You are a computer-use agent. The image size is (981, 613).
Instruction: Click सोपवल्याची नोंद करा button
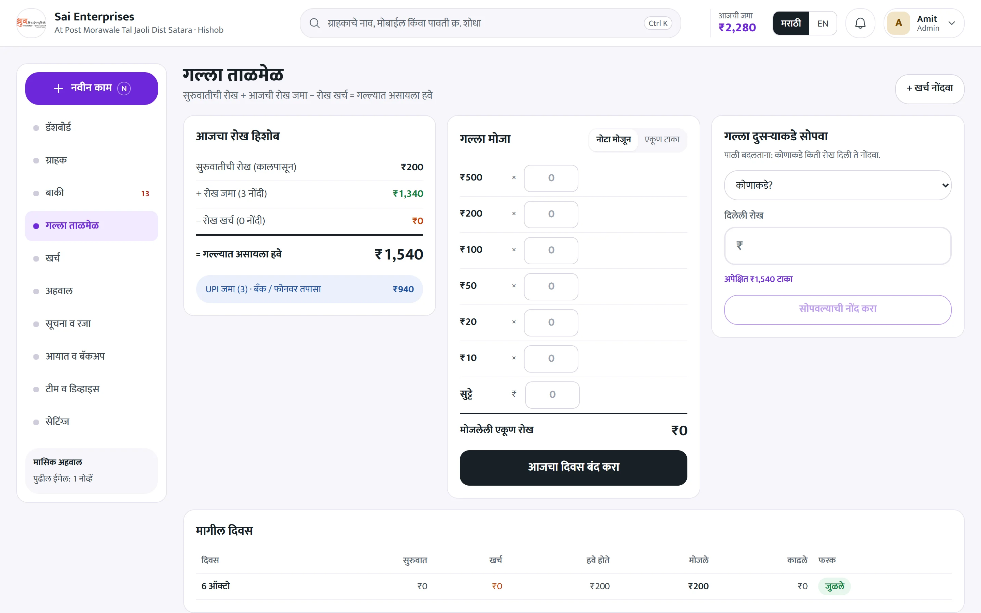click(x=838, y=309)
